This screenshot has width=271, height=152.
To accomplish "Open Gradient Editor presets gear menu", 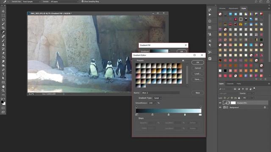I will click(183, 60).
